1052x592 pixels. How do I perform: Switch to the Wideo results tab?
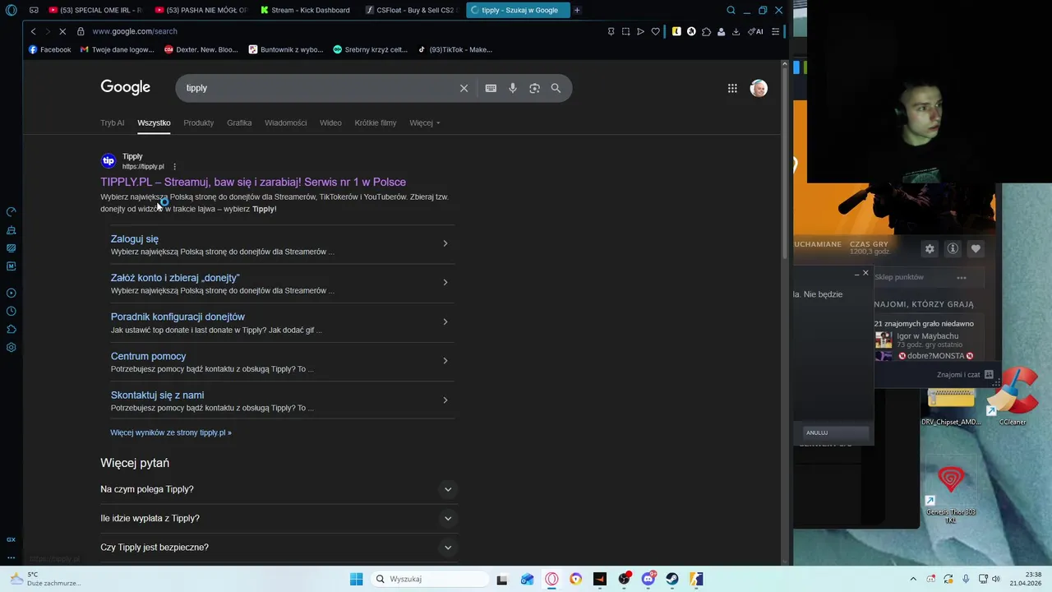pyautogui.click(x=330, y=123)
